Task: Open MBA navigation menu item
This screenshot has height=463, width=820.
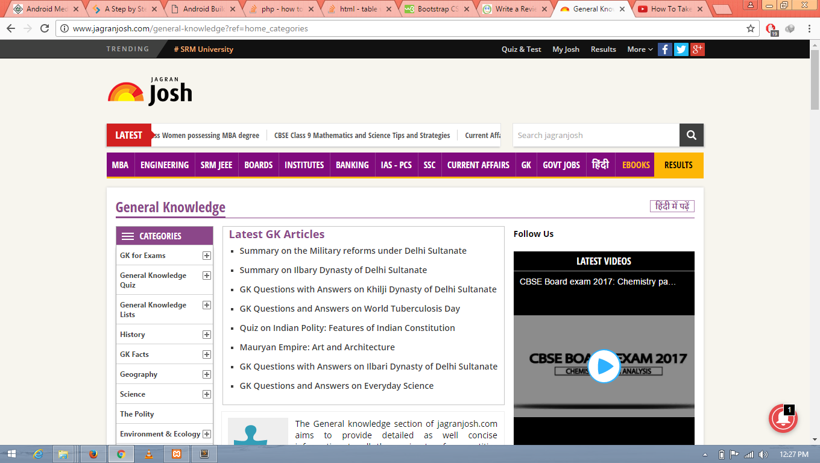Action: pyautogui.click(x=120, y=165)
